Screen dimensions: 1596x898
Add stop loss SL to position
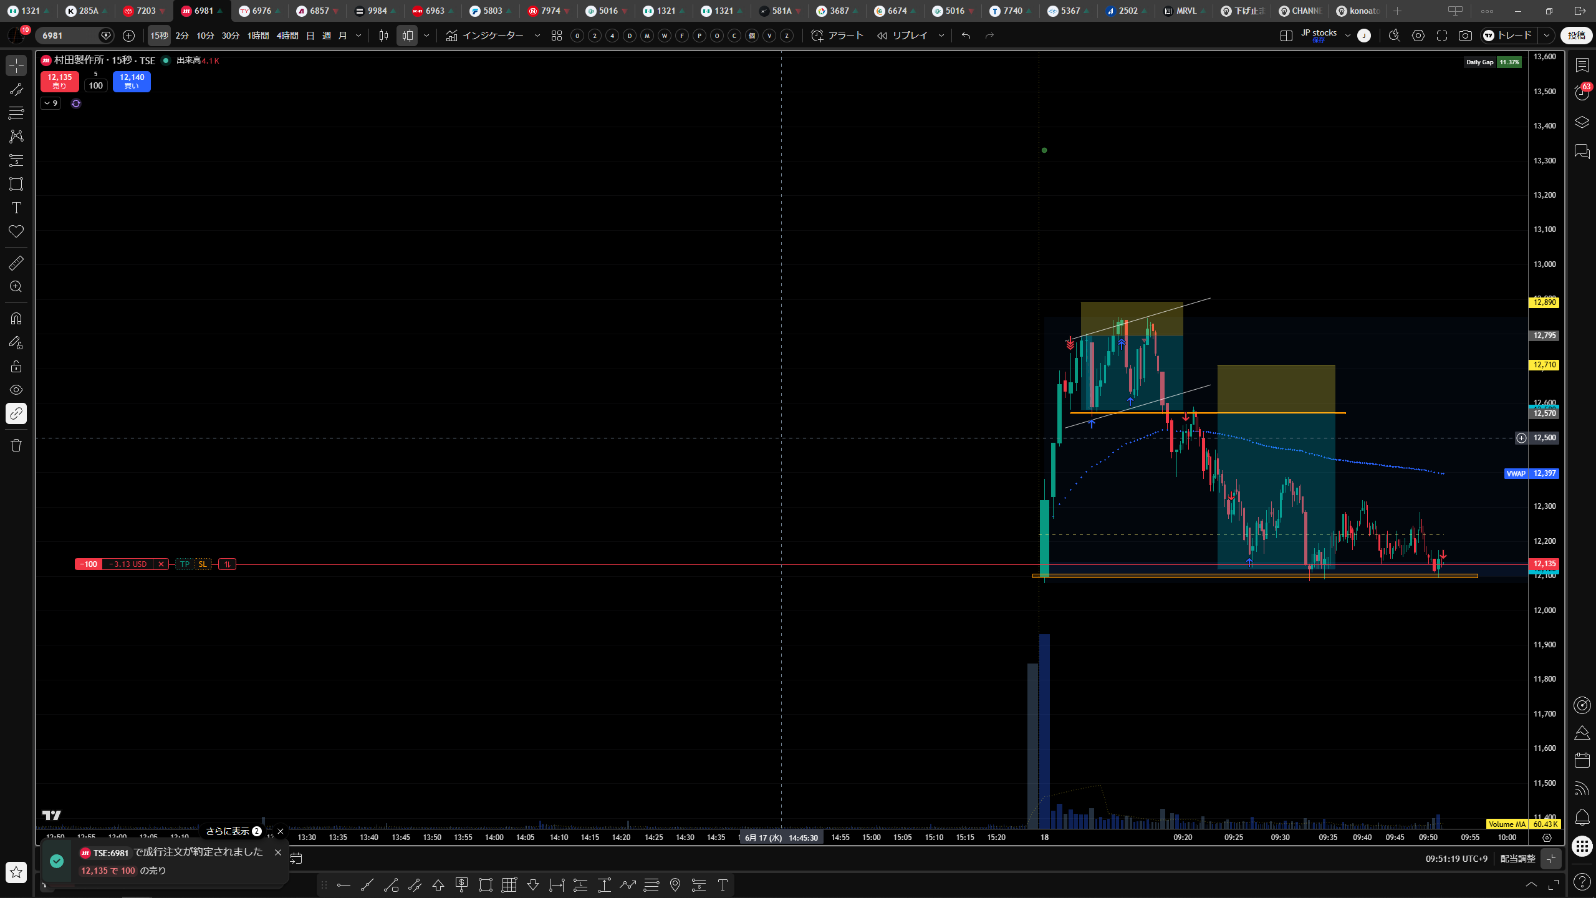(203, 564)
